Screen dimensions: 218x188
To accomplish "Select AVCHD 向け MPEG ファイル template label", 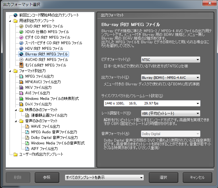I will coord(47,60).
